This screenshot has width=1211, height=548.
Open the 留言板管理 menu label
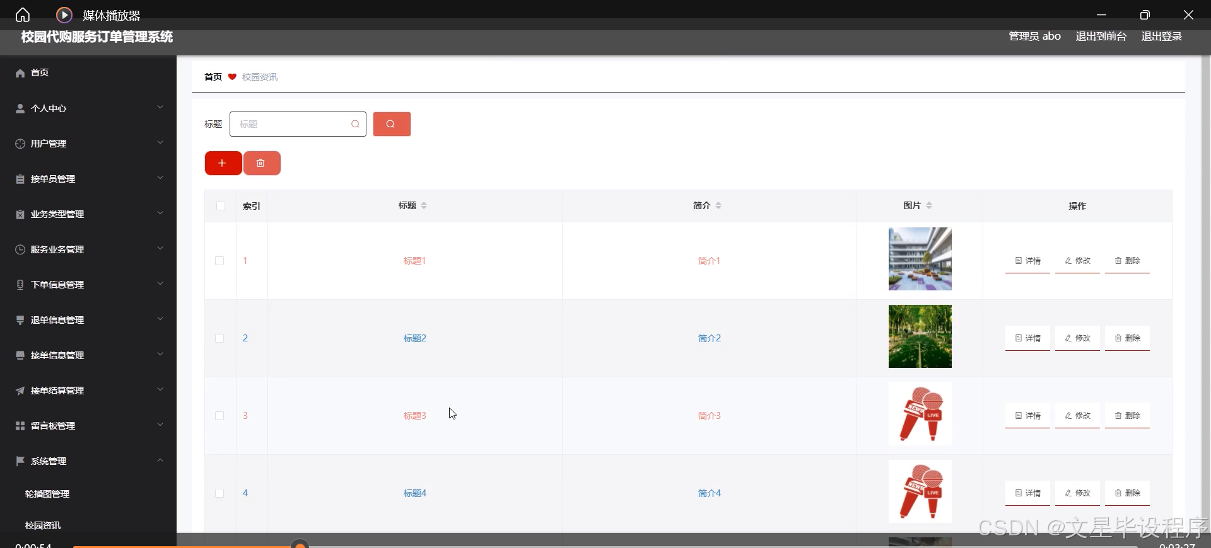pos(53,426)
